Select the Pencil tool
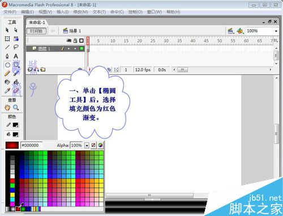Viewport: 283px width, 216px height. 7,73
